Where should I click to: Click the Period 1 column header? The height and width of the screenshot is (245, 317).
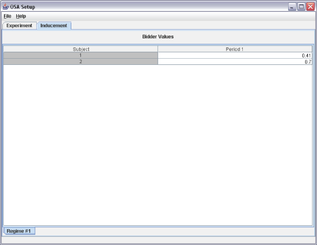[235, 49]
